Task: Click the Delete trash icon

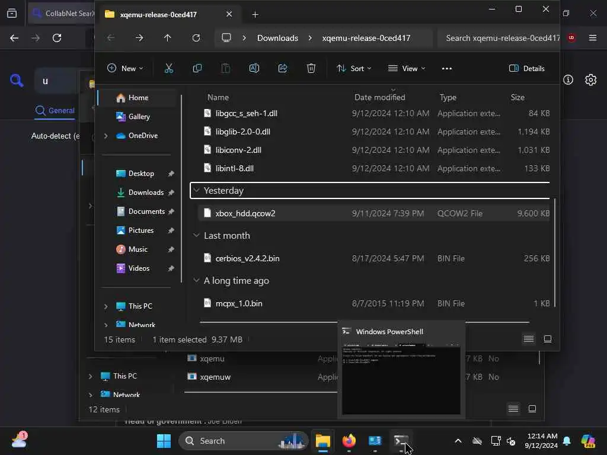Action: tap(311, 69)
